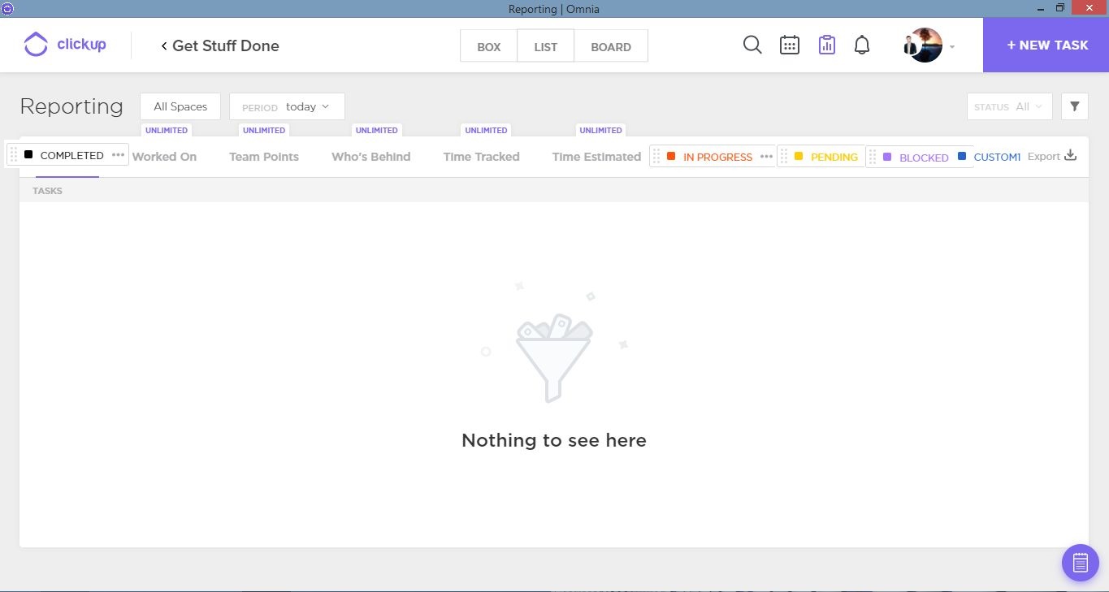Expand the arrow next to avatar

coord(952,46)
